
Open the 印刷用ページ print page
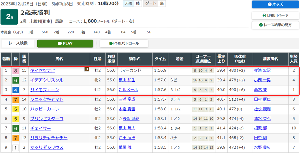tap(275, 15)
